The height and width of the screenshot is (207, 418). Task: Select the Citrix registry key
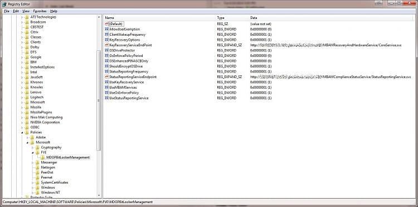[x=34, y=32]
